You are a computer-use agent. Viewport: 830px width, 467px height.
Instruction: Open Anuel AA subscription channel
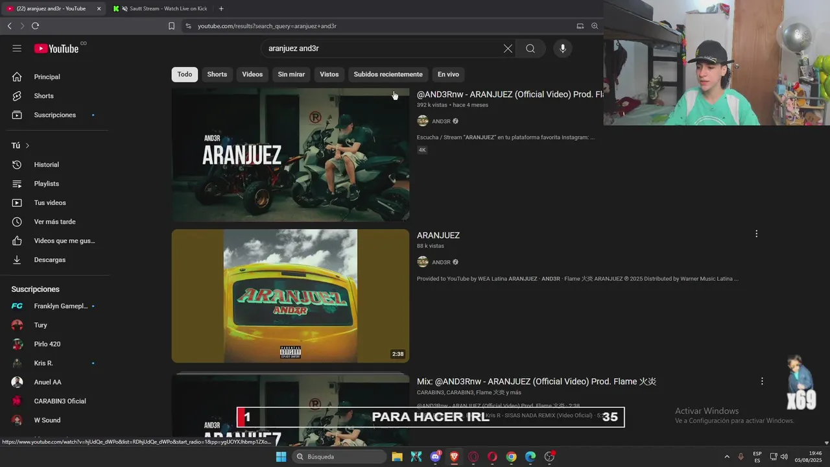pos(54,382)
